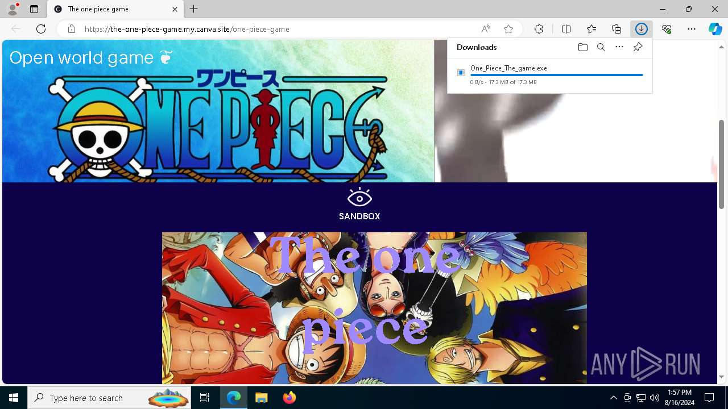The width and height of the screenshot is (728, 409).
Task: Close the 'The one piece game' tab
Action: [175, 9]
